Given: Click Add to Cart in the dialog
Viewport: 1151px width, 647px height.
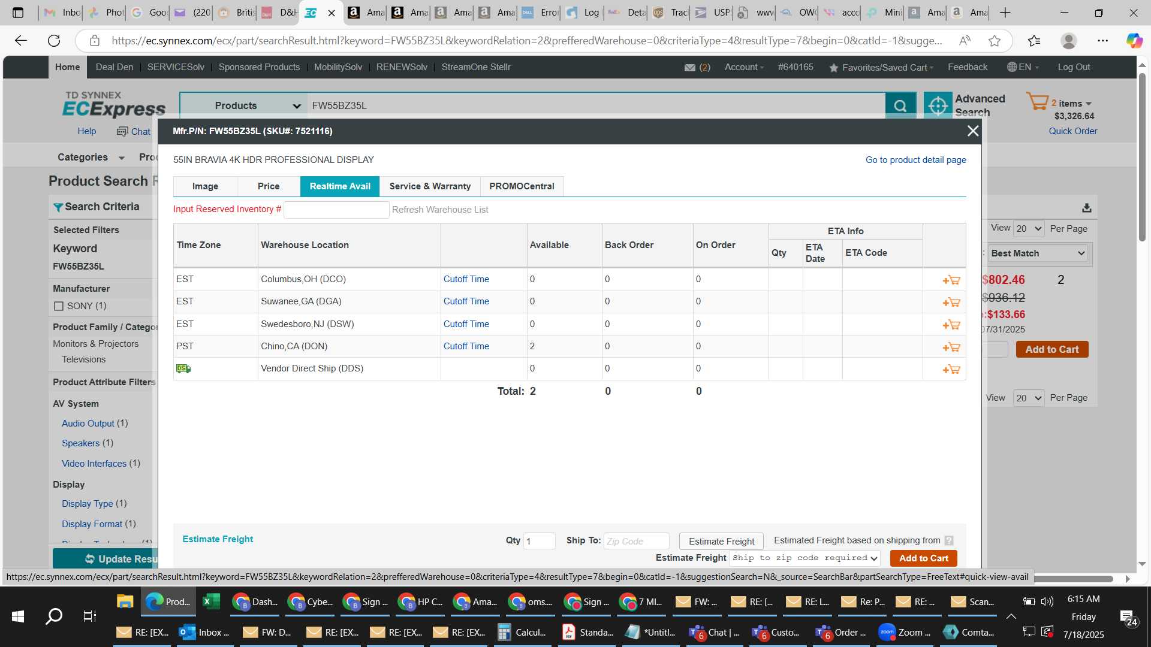Looking at the screenshot, I should [x=923, y=558].
